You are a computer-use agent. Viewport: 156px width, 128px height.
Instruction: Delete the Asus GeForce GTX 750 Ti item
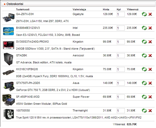pos(150,83)
